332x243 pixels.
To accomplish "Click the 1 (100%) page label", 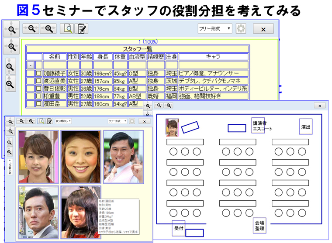I will point(148,41).
